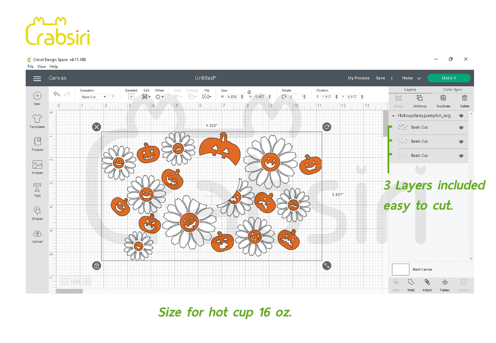
Task: Open the Templates tool in sidebar
Action: 37,119
